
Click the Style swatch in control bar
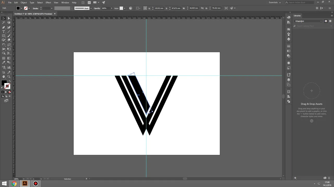(x=121, y=8)
